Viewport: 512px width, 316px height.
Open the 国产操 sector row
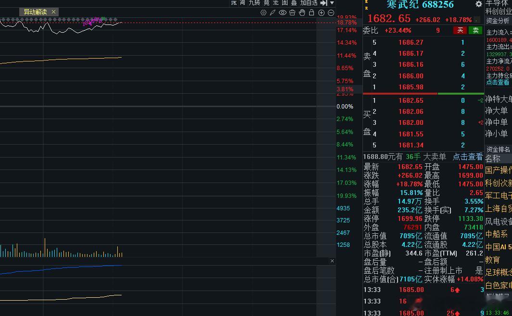tap(498, 170)
